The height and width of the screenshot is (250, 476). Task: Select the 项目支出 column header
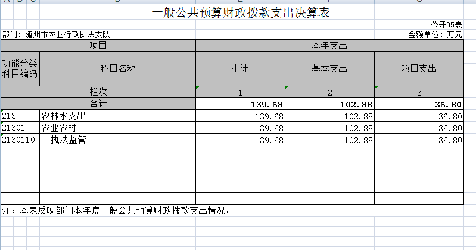[x=419, y=68]
